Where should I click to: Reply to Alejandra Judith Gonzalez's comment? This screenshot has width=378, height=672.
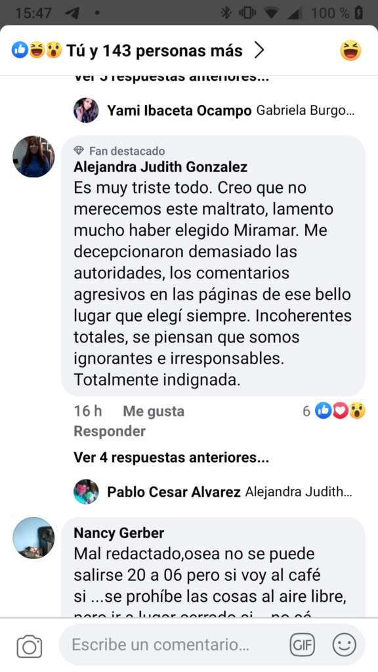pyautogui.click(x=110, y=430)
